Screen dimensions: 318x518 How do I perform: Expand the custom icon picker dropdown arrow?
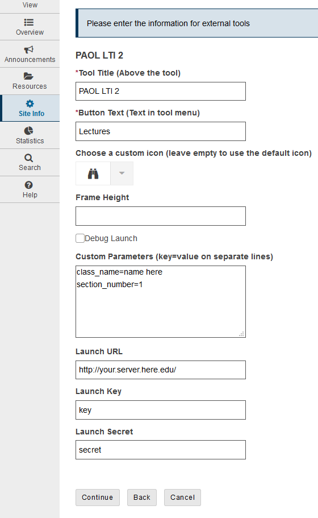pos(122,173)
